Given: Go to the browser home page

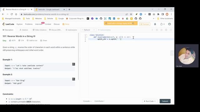Looking at the screenshot, I should (16, 14).
